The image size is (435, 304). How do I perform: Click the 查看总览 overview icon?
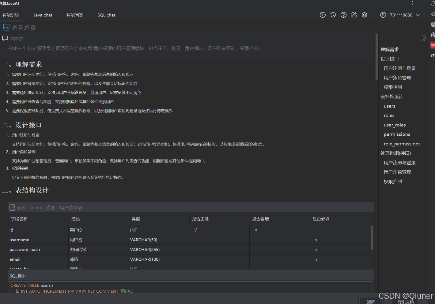pyautogui.click(x=6, y=27)
